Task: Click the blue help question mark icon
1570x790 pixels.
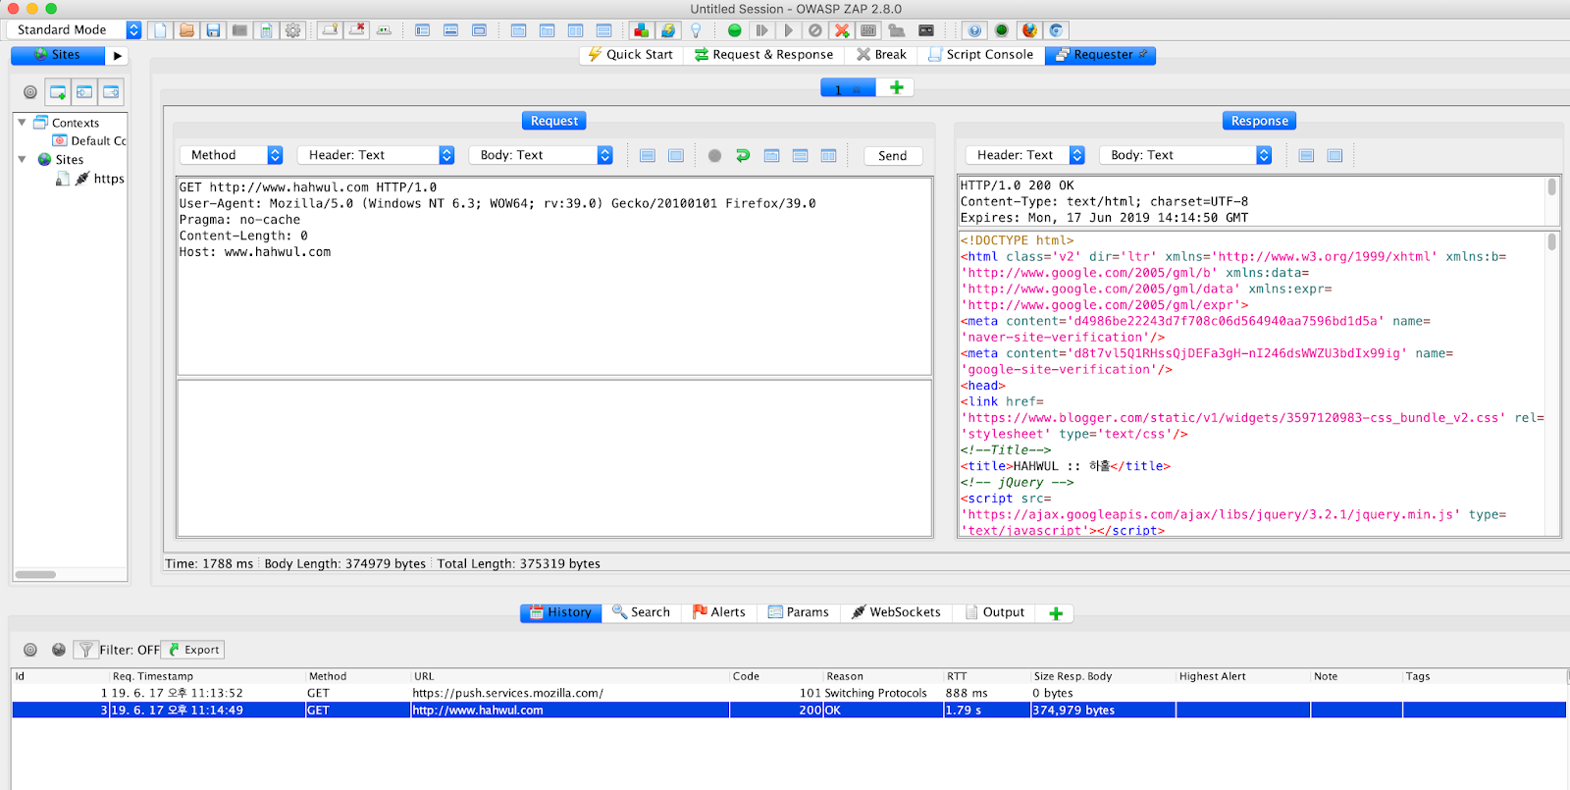Action: (x=973, y=30)
